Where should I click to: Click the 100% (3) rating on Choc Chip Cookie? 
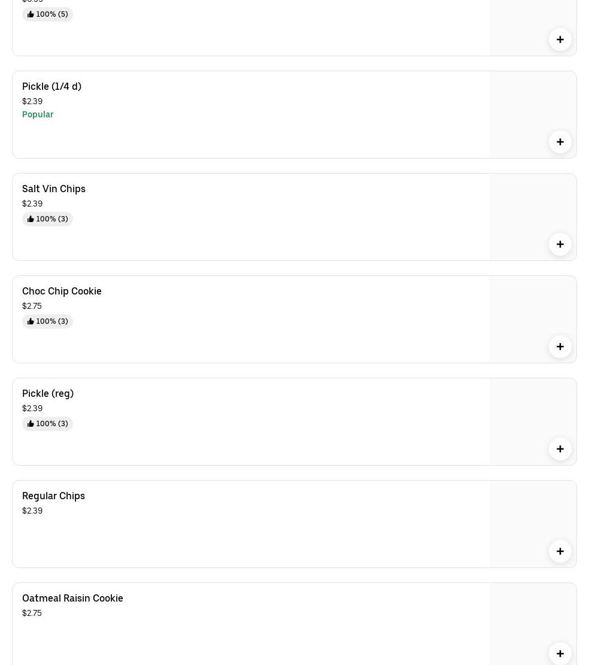[47, 321]
